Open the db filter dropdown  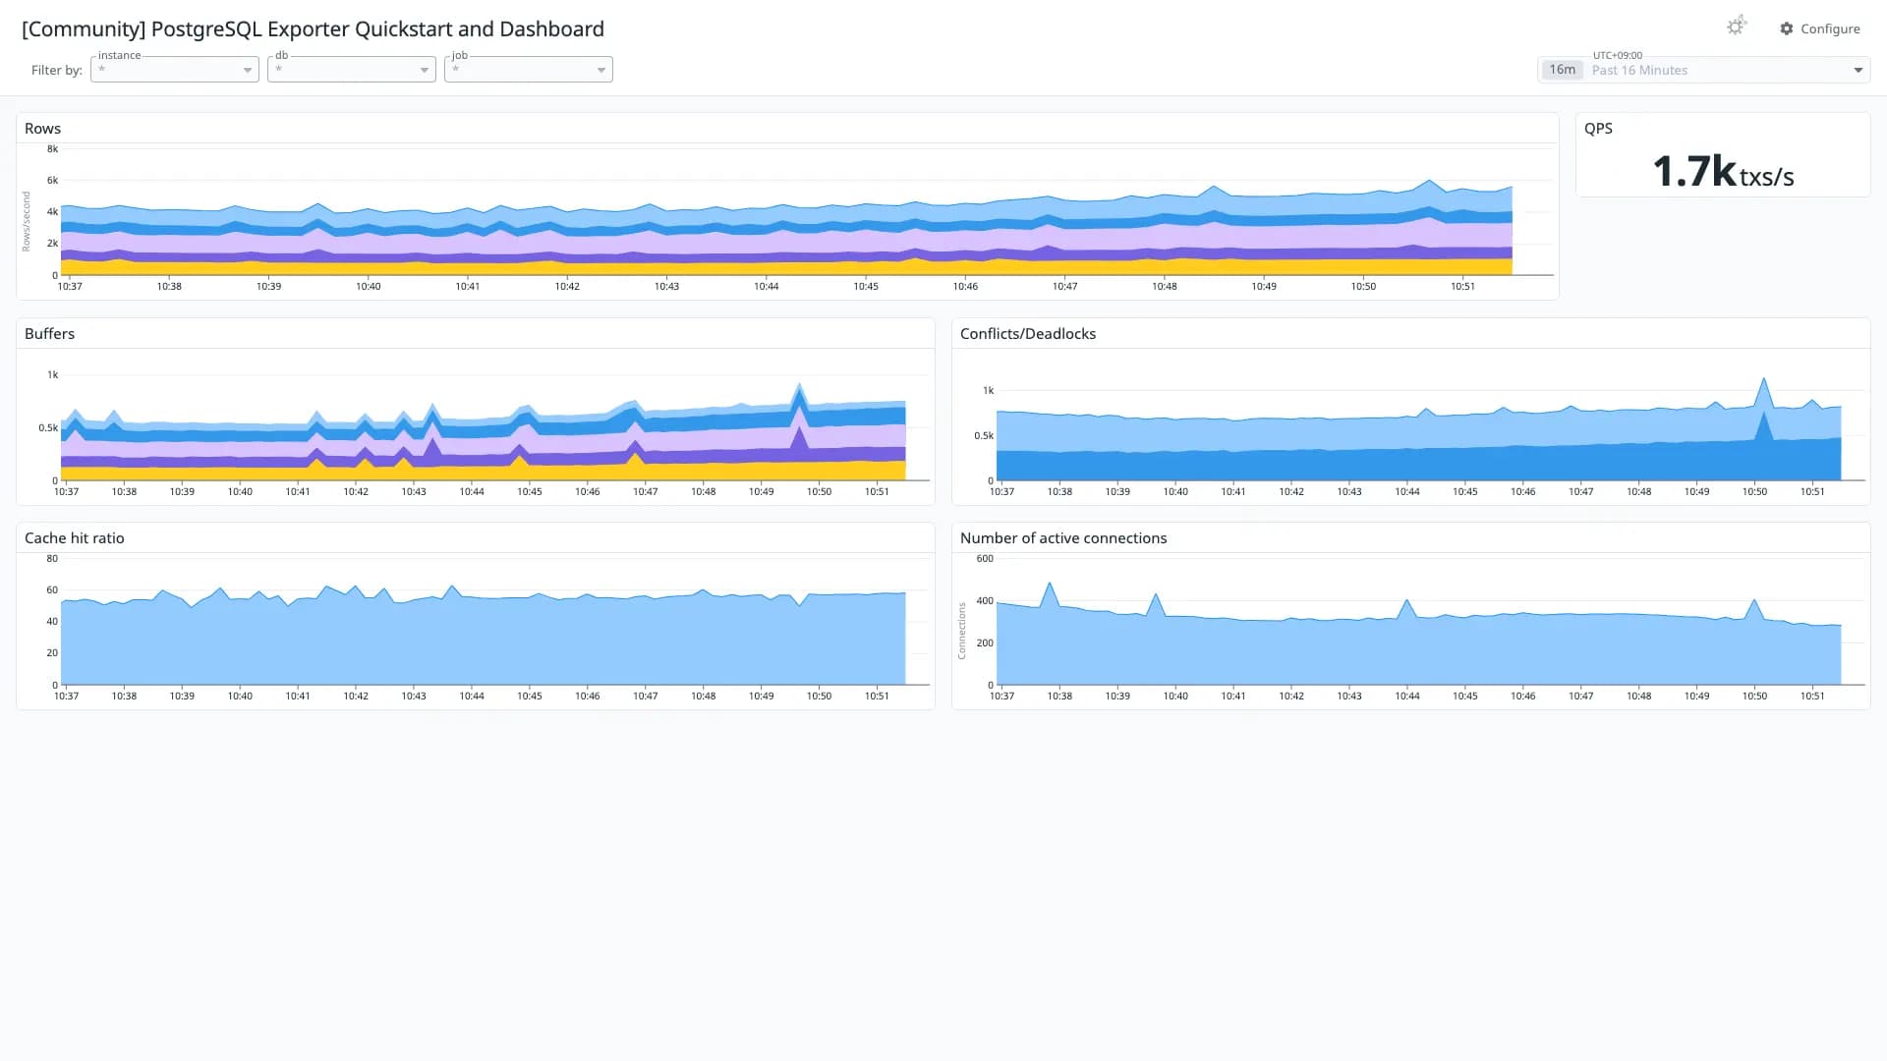pos(352,70)
